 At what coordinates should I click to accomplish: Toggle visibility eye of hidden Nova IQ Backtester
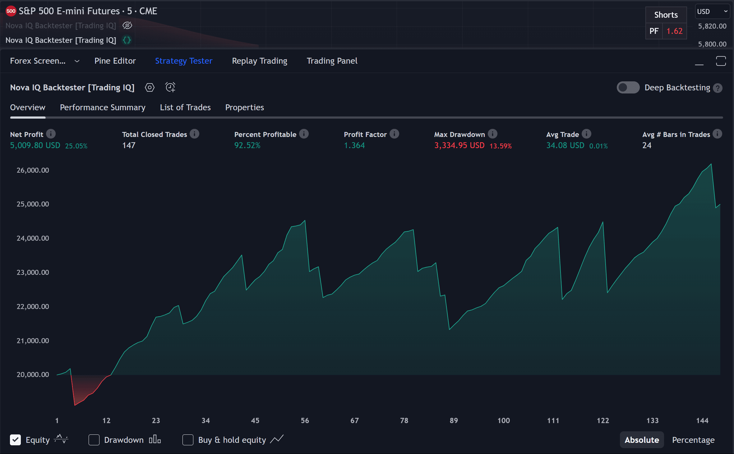[127, 25]
